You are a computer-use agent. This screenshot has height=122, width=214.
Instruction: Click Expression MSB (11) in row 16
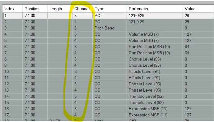coord(155,109)
